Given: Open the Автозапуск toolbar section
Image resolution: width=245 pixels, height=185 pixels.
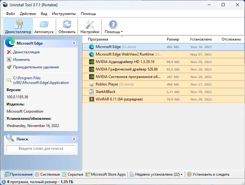Looking at the screenshot, I should (44, 26).
